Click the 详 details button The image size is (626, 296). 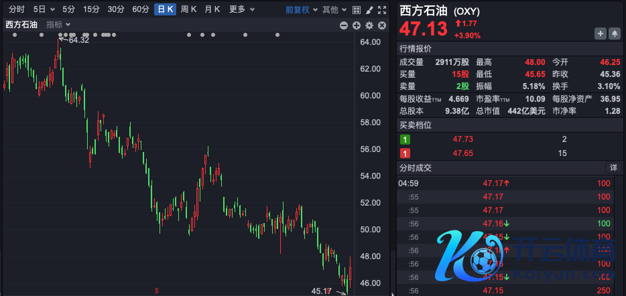tap(613, 167)
